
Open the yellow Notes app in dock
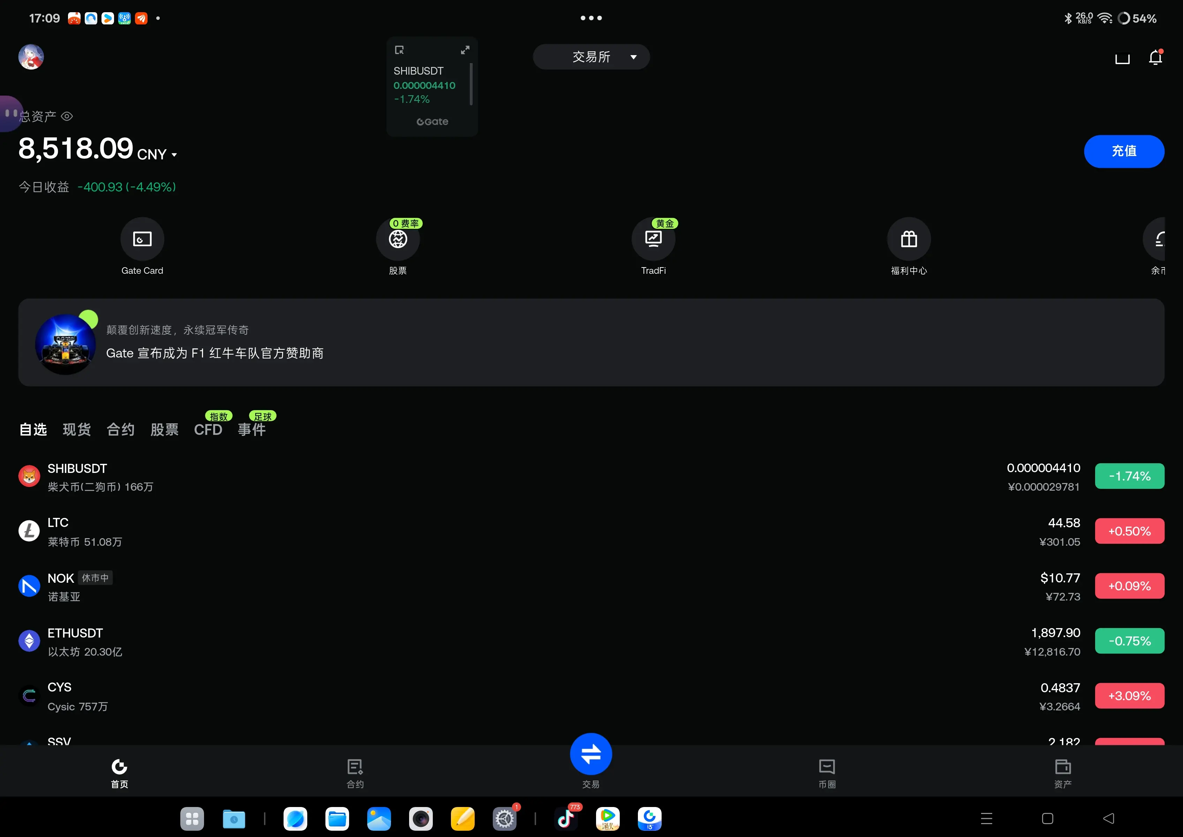(x=462, y=819)
